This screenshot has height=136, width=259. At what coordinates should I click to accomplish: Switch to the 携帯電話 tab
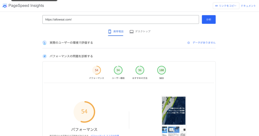pyautogui.click(x=116, y=32)
